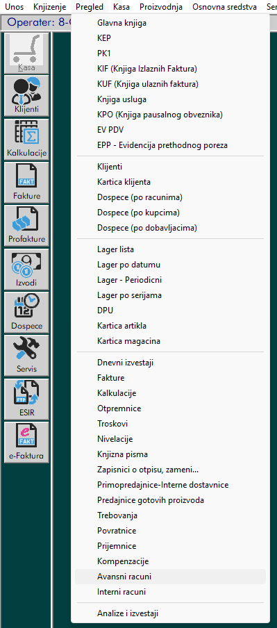277x628 pixels.
Task: Open the Kasa cash register icon
Action: (26, 53)
